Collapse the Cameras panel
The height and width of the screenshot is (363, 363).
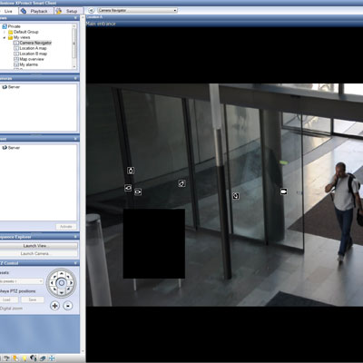pos(75,78)
